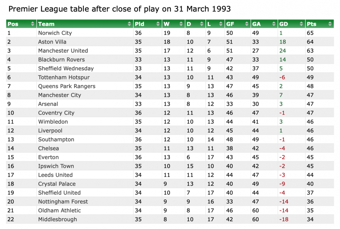This screenshot has height=229, width=340.
Task: Click the Team column header label
Action: coord(46,24)
